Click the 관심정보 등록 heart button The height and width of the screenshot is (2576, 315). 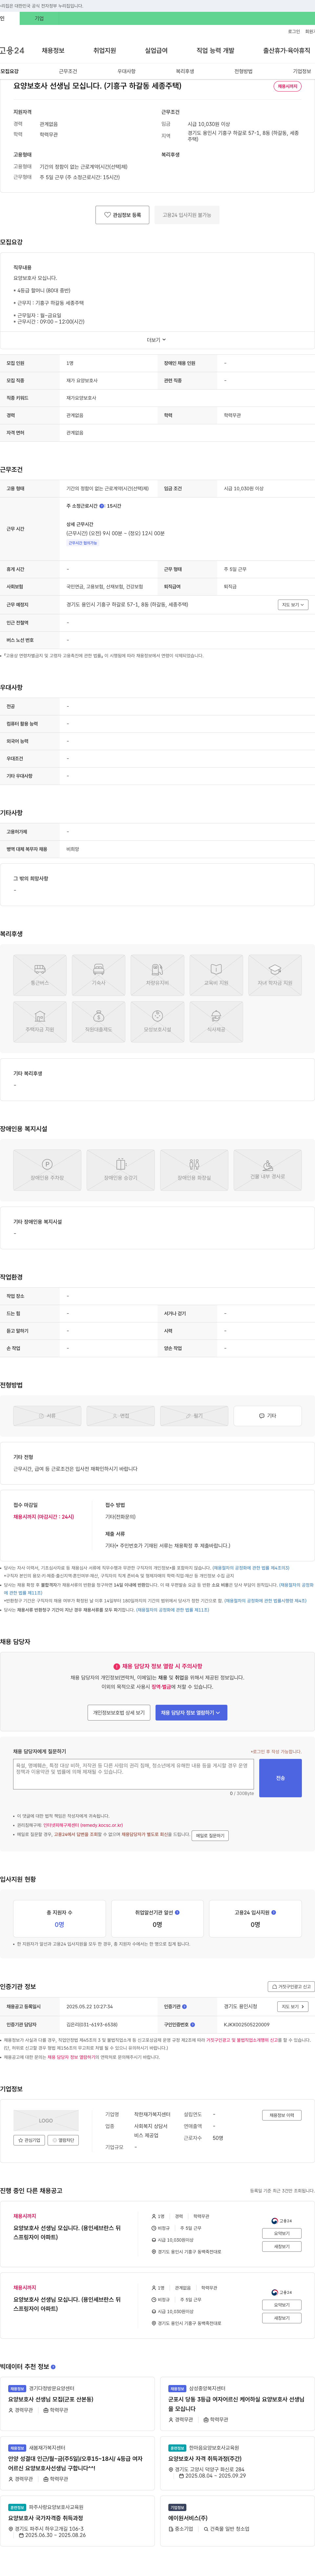(122, 215)
